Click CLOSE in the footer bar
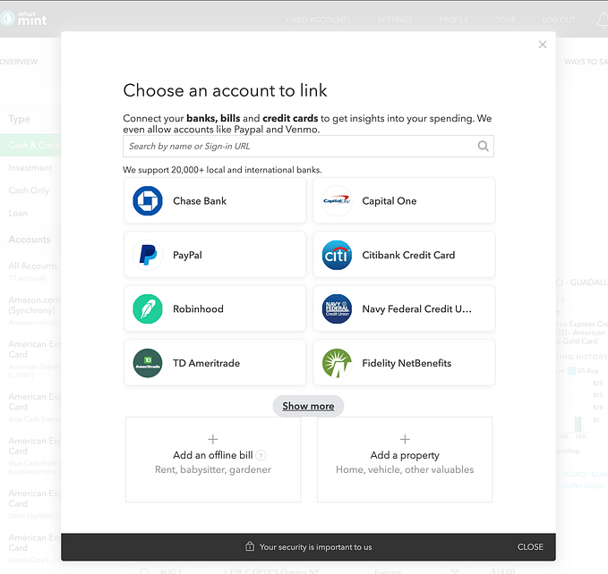 (530, 547)
